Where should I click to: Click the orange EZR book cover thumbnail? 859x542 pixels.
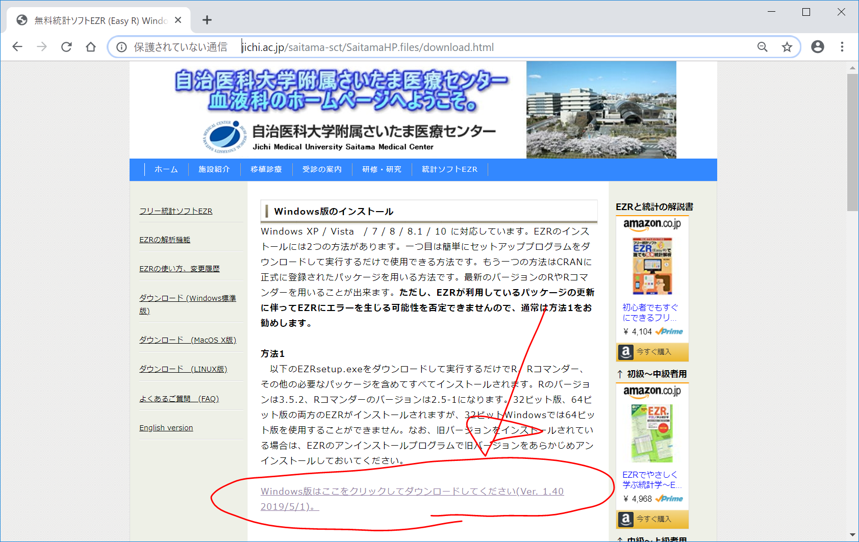(x=652, y=266)
